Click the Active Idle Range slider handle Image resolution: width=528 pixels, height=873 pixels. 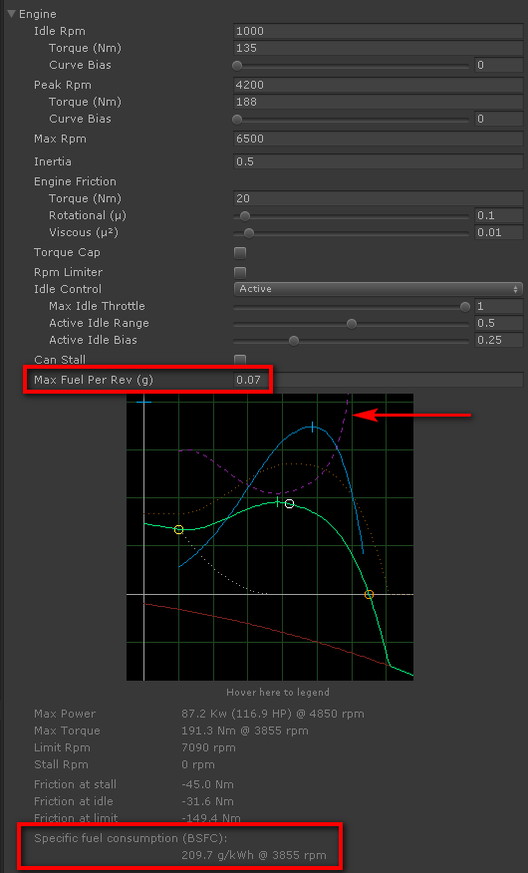point(351,324)
